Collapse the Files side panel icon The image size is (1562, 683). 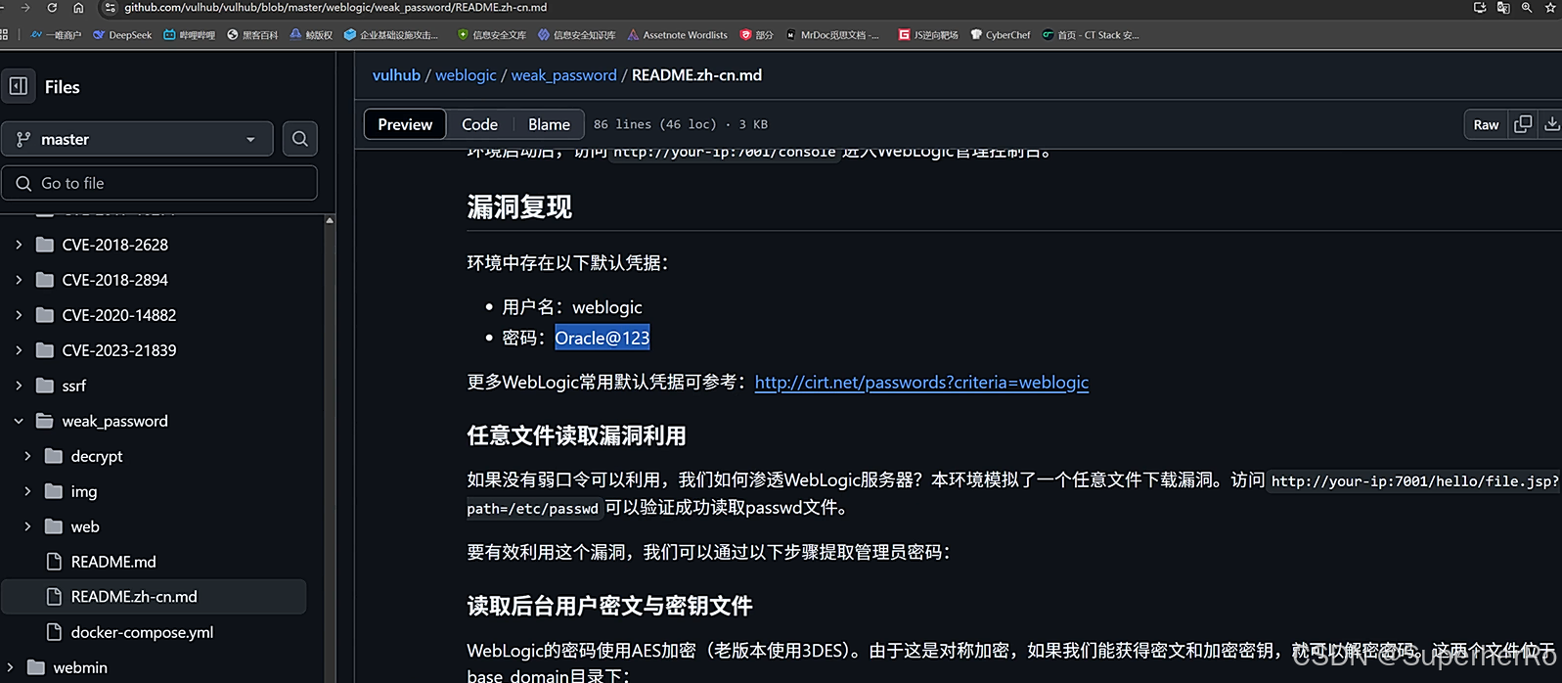point(19,86)
